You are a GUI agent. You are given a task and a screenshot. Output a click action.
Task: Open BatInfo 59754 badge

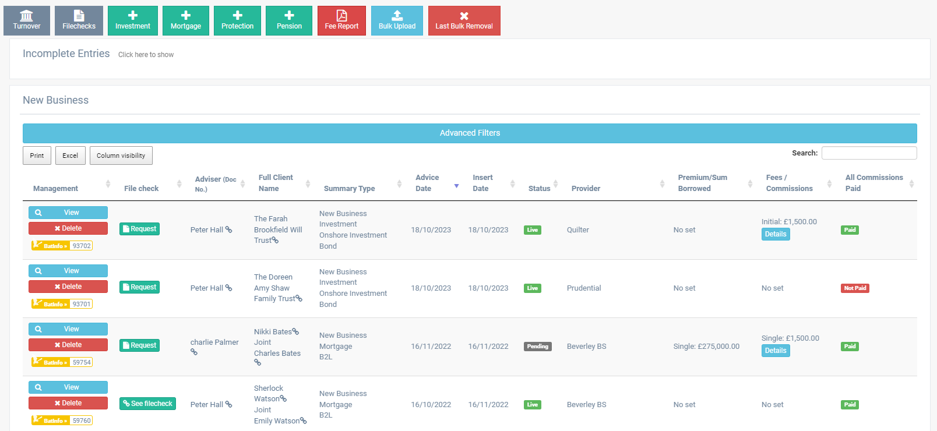pyautogui.click(x=62, y=362)
